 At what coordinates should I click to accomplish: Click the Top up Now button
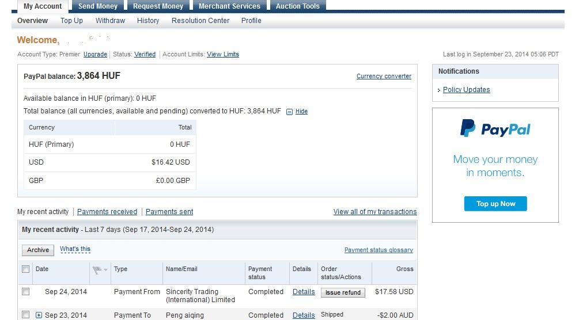tap(495, 204)
